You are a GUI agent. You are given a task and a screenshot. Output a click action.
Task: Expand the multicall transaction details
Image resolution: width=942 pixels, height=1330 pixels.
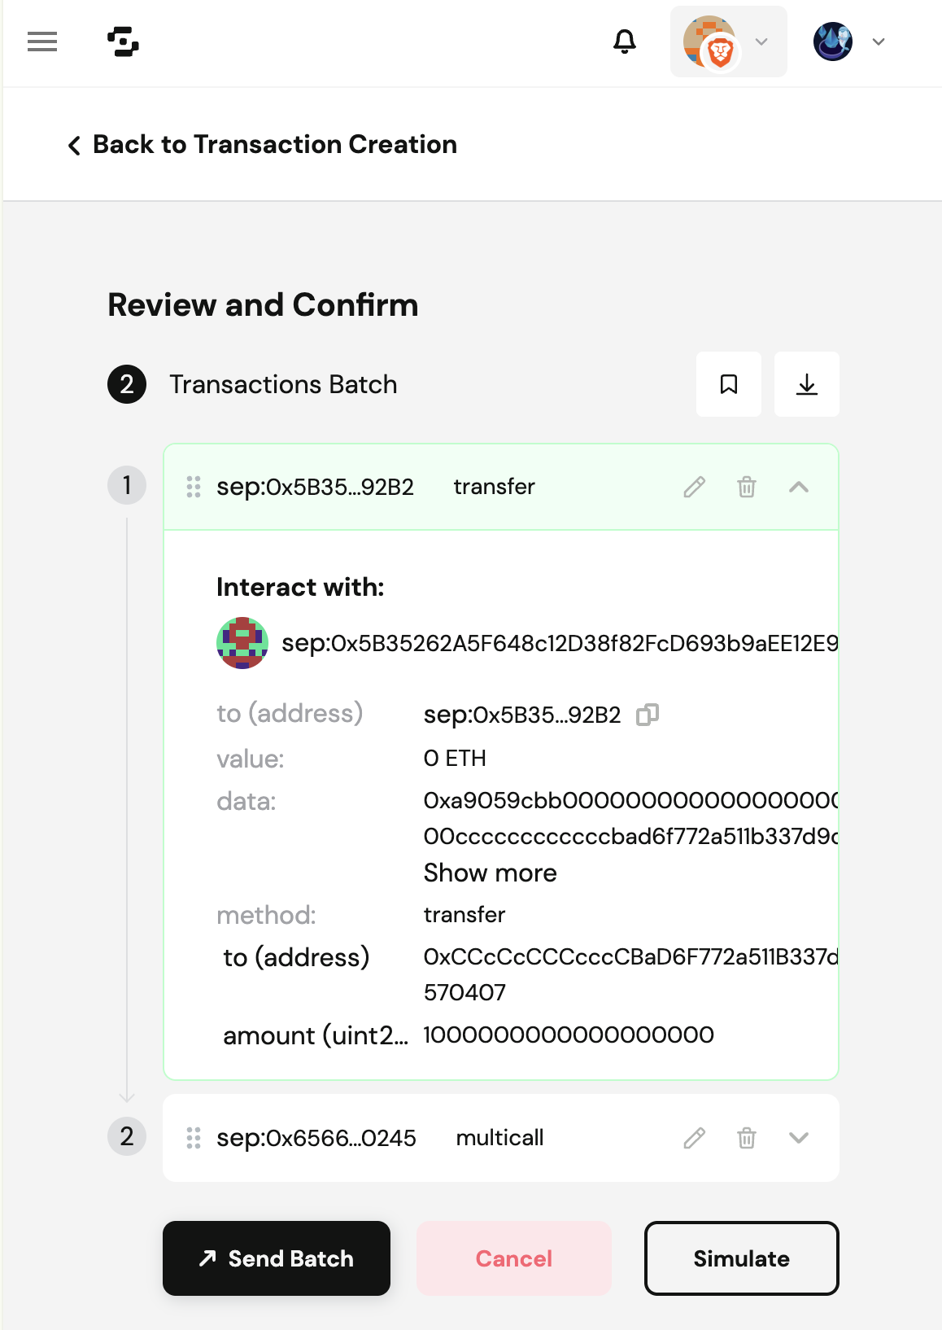point(799,1138)
